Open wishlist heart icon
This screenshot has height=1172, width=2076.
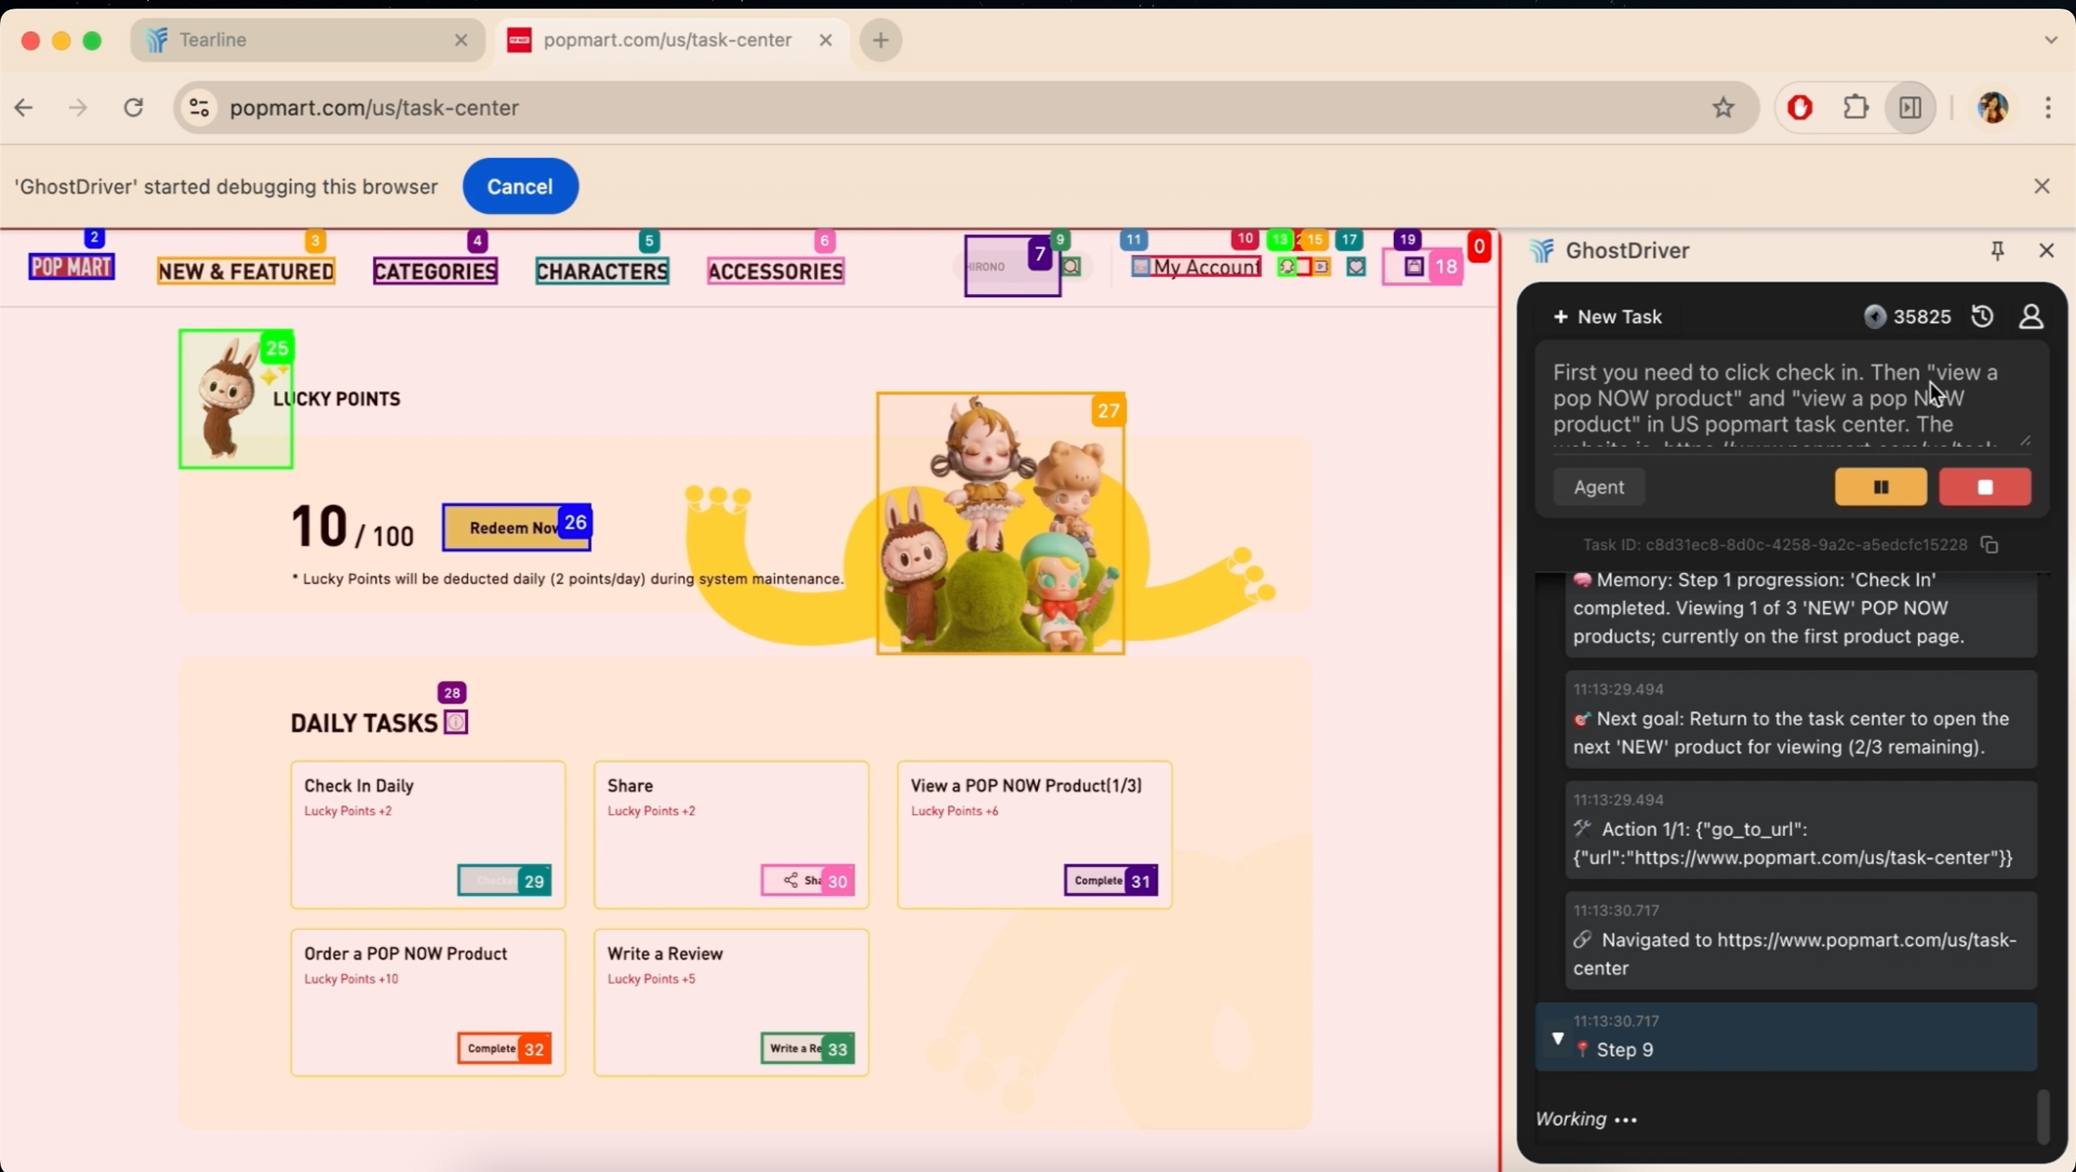point(1357,266)
